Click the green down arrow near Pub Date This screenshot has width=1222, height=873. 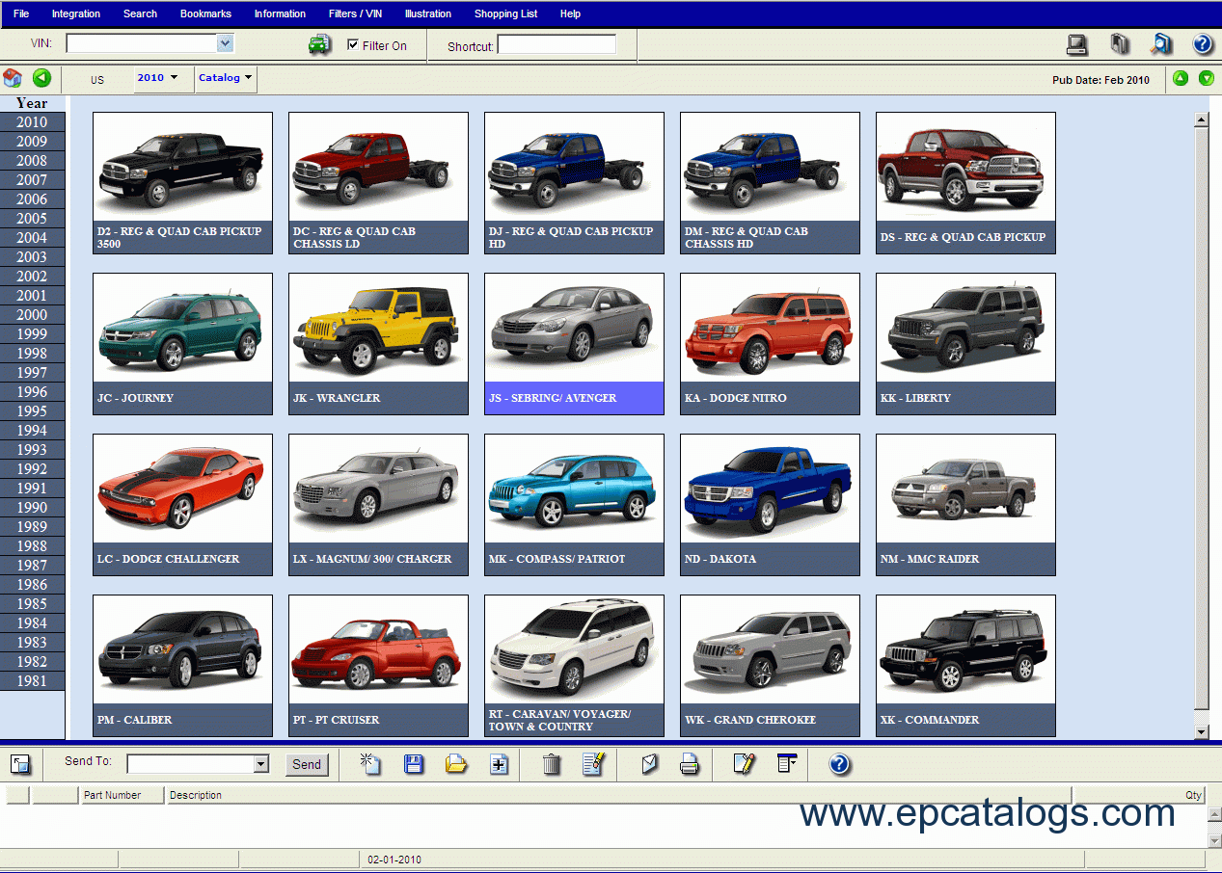[1207, 78]
